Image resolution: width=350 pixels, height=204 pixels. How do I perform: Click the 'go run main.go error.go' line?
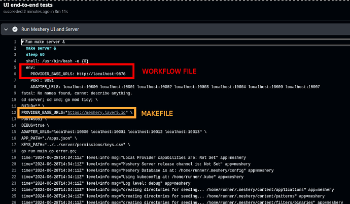[x=49, y=151]
